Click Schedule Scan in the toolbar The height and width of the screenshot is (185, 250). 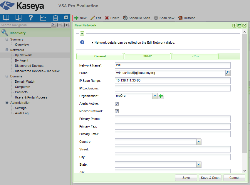(x=136, y=18)
